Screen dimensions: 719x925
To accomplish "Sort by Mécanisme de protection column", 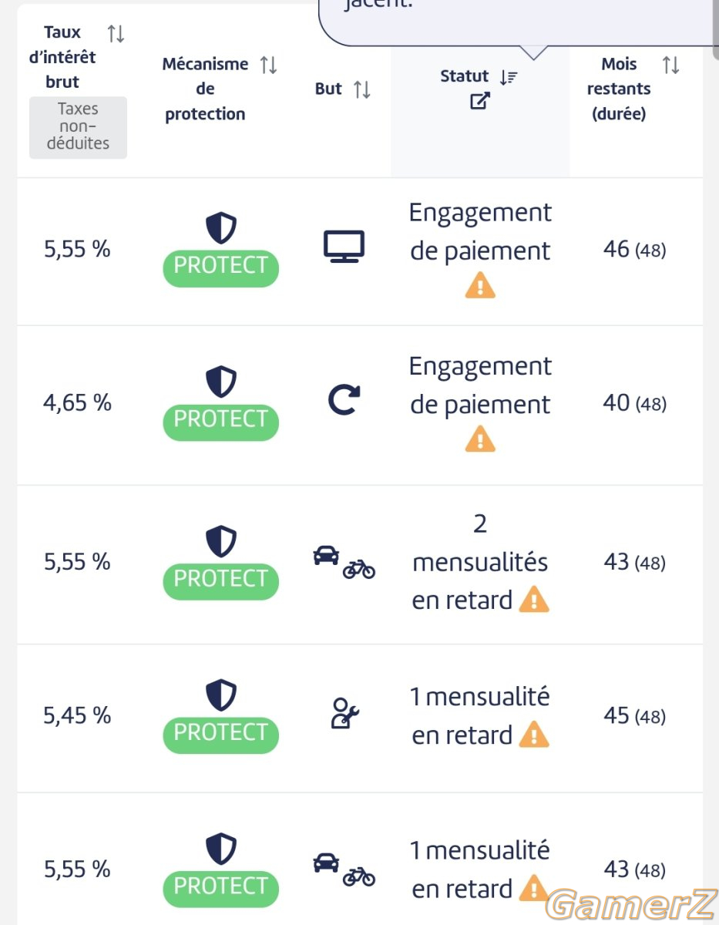I will point(268,65).
